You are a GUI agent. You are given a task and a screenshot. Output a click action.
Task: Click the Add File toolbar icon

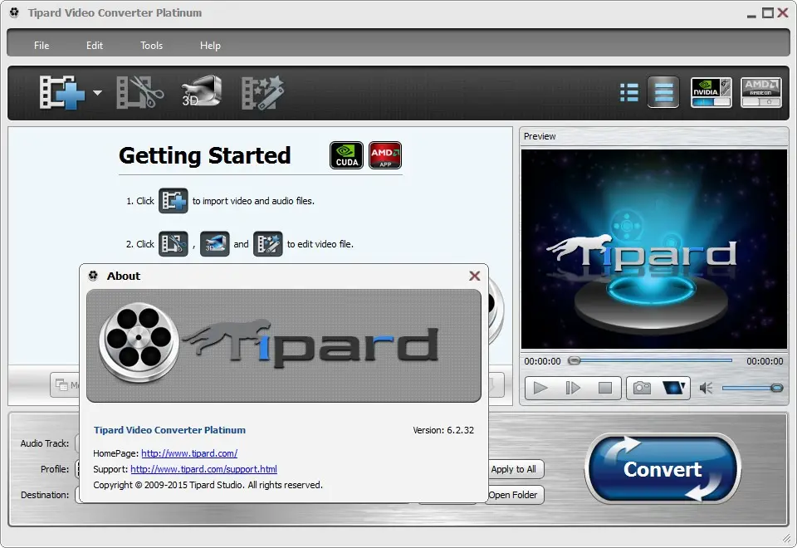[x=61, y=92]
